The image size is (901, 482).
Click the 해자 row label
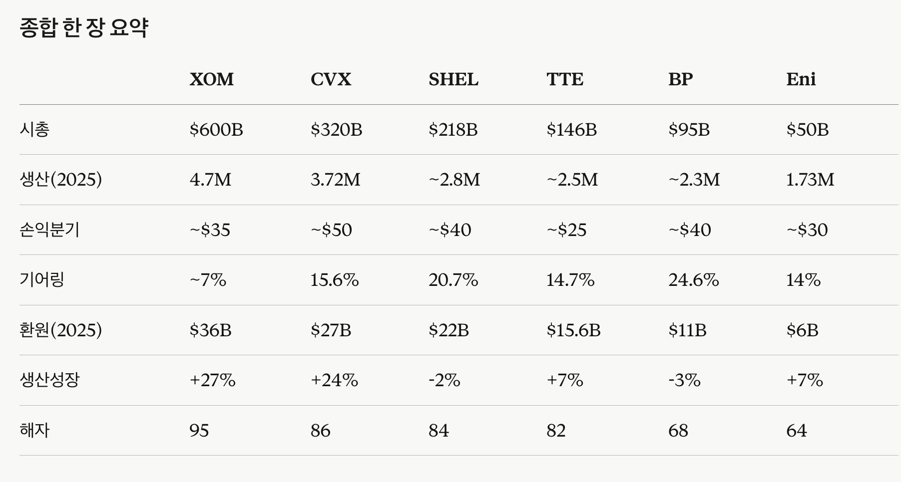[x=34, y=431]
